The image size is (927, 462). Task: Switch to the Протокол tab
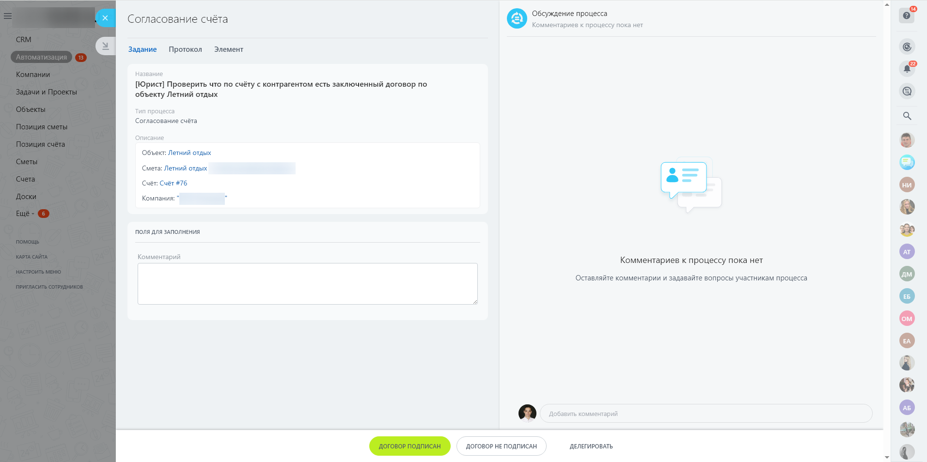pyautogui.click(x=185, y=49)
